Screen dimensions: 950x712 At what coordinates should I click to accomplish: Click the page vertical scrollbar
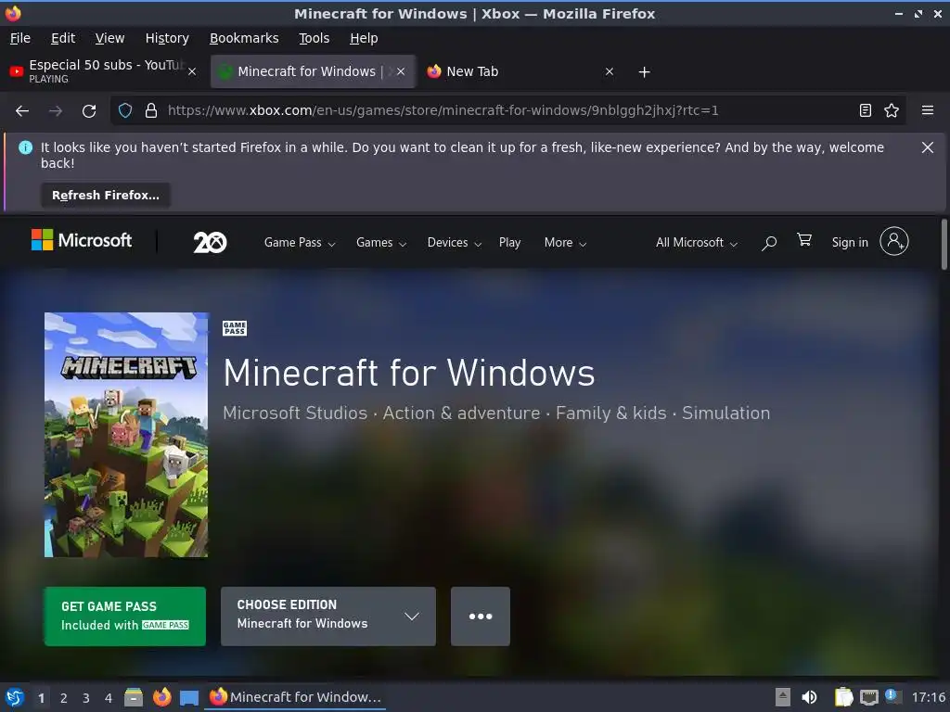click(944, 244)
